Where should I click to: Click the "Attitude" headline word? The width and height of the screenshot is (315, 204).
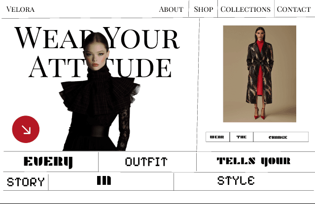[x=100, y=67]
